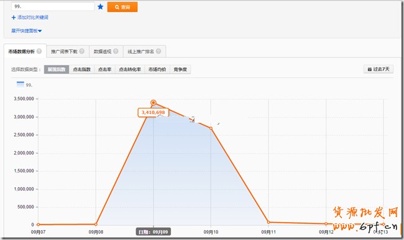Screen dimensions: 404x240
Task: Click the blue plus icon for 添加对比关键词
Action: coord(14,17)
